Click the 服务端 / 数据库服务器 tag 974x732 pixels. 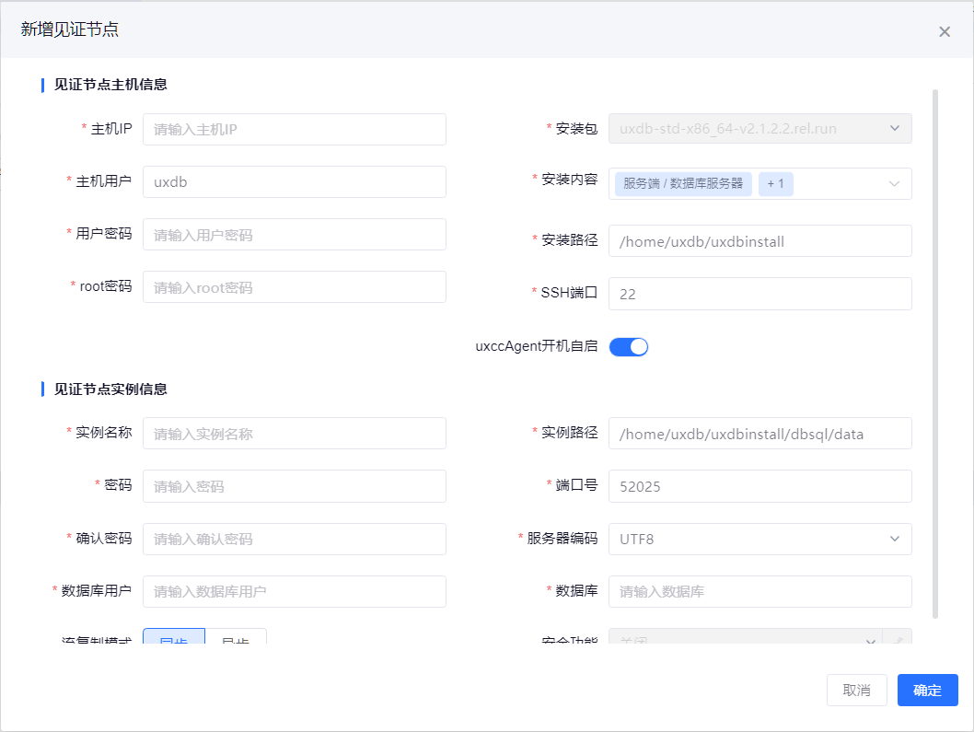683,183
